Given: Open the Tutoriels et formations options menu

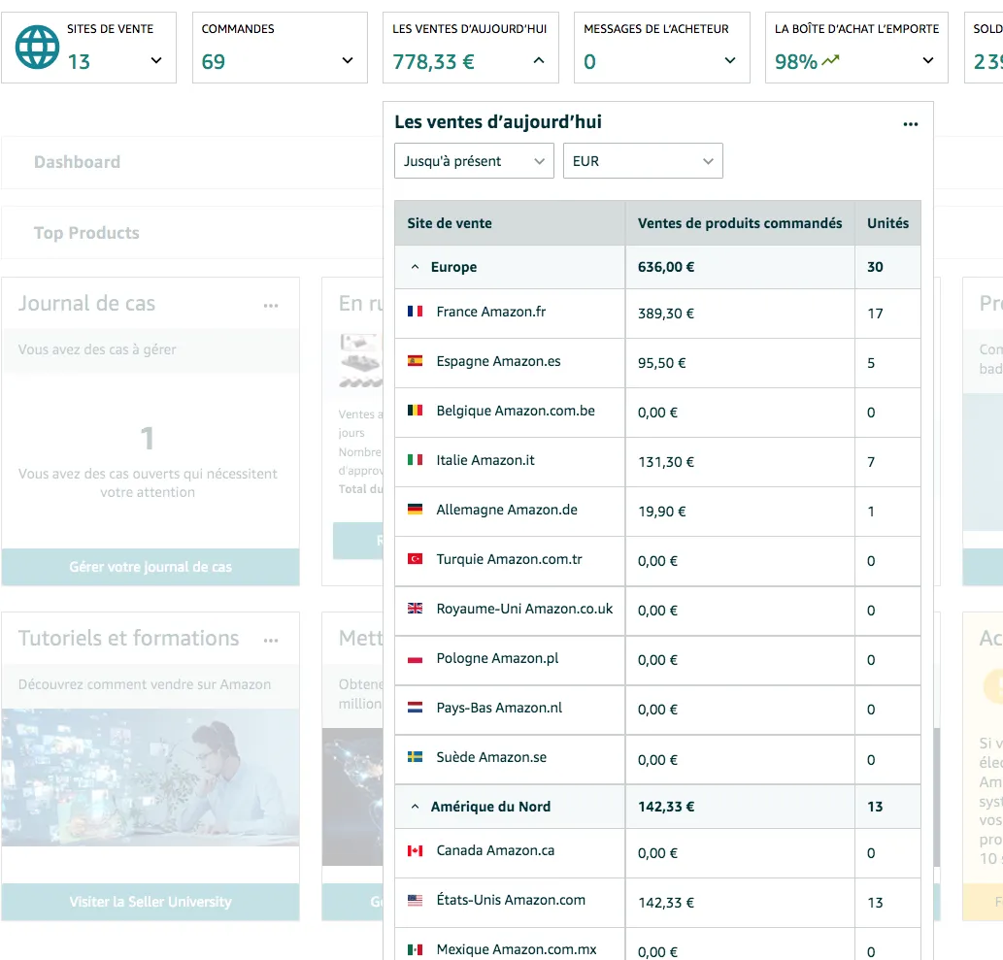Looking at the screenshot, I should (x=271, y=641).
